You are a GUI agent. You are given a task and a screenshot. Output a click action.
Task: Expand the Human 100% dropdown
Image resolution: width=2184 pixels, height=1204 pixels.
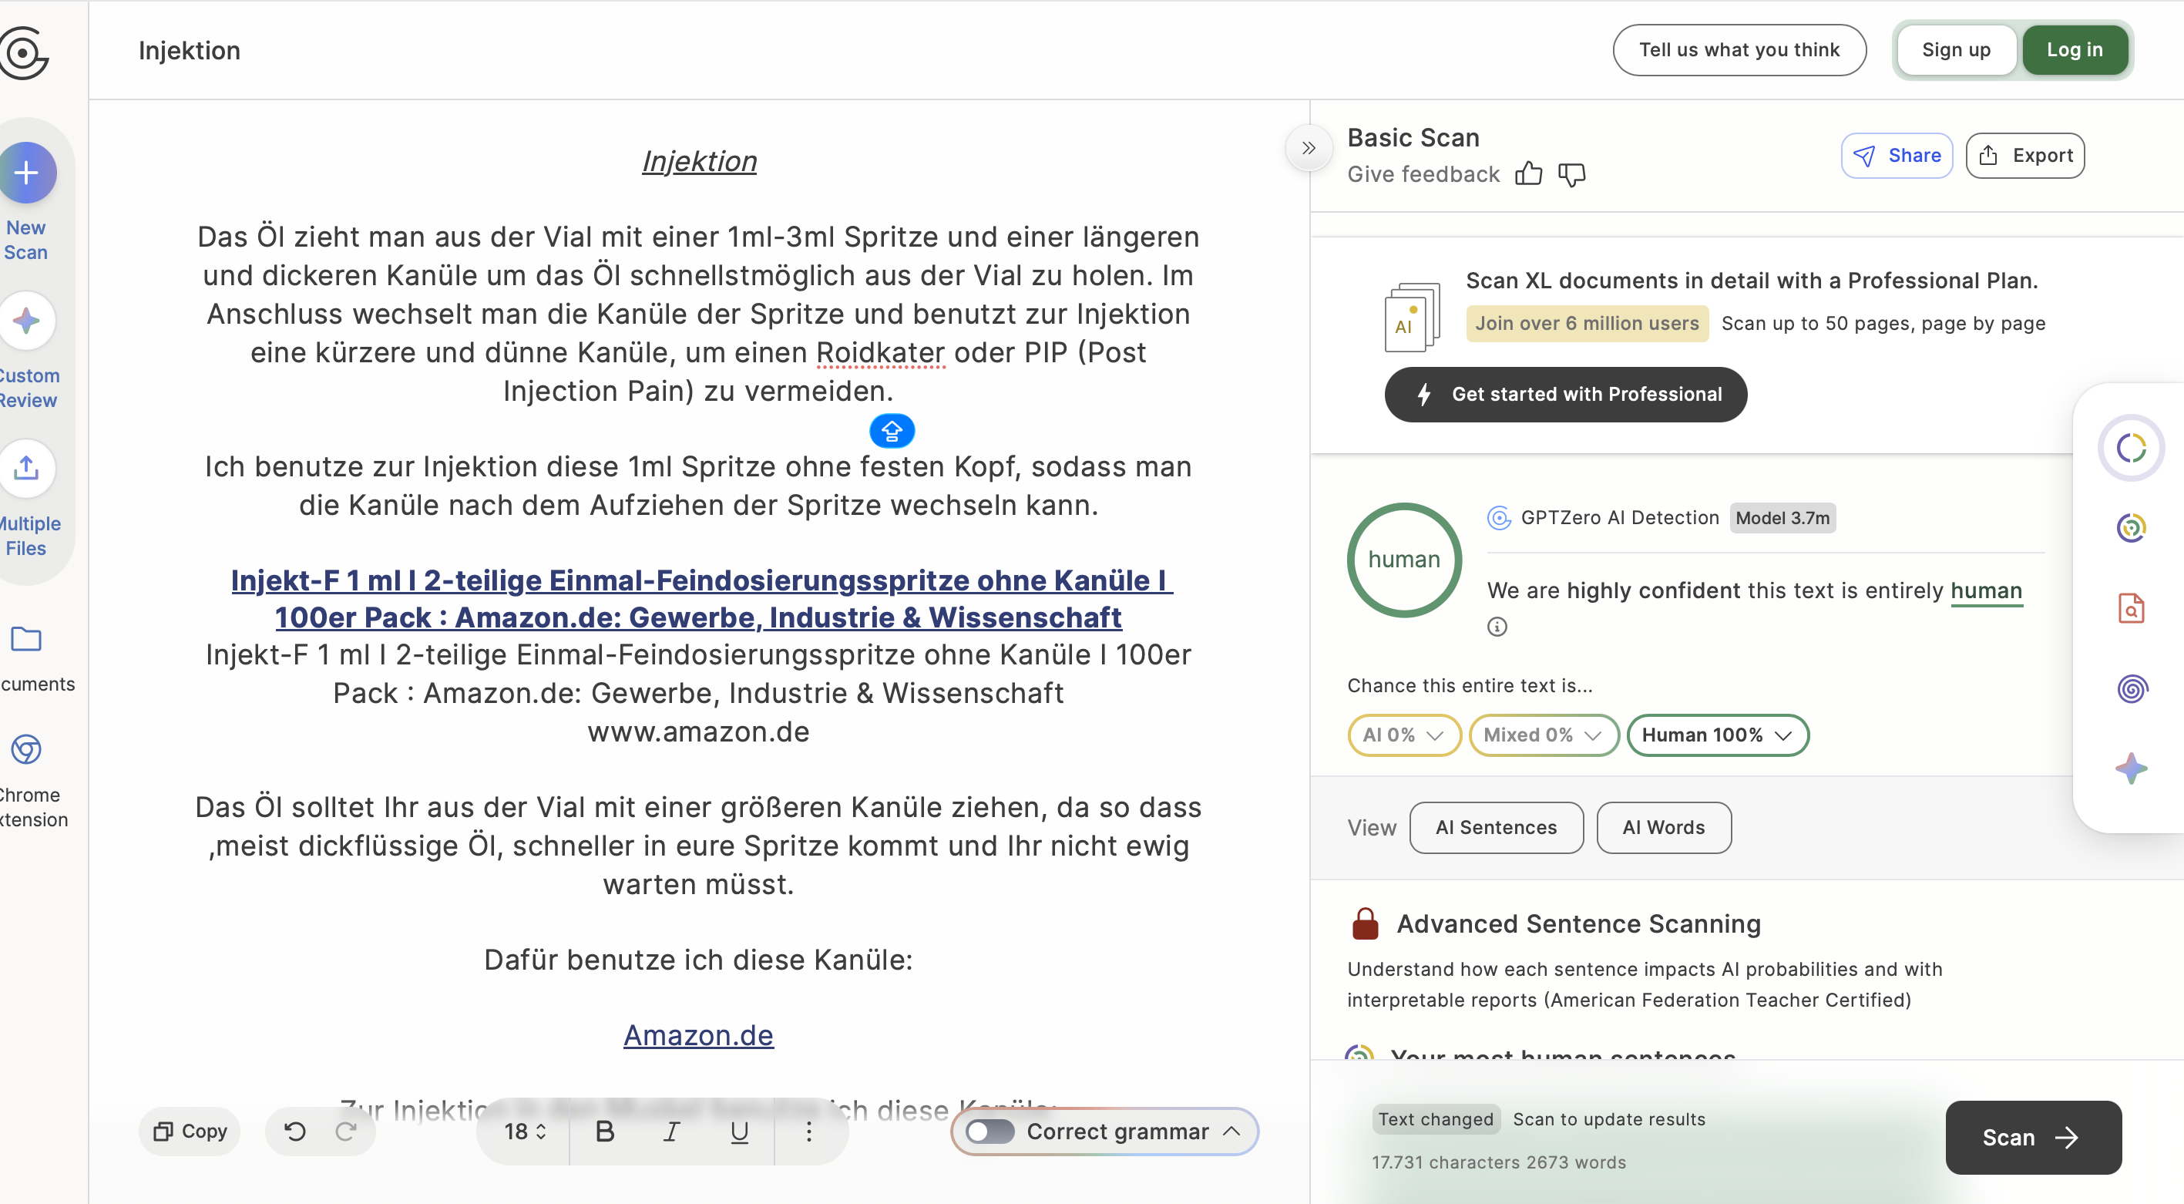tap(1717, 735)
